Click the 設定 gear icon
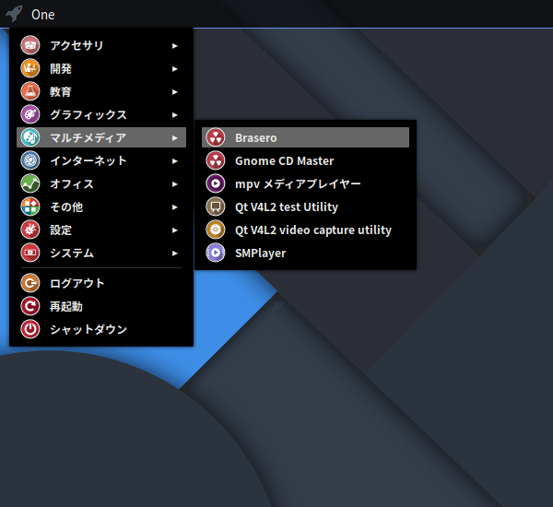The height and width of the screenshot is (507, 553). [30, 230]
